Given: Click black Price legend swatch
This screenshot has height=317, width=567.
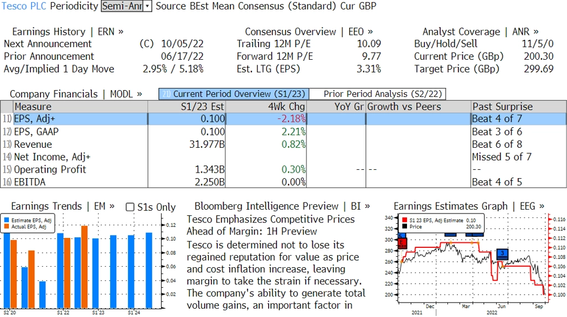Looking at the screenshot, I should (404, 227).
